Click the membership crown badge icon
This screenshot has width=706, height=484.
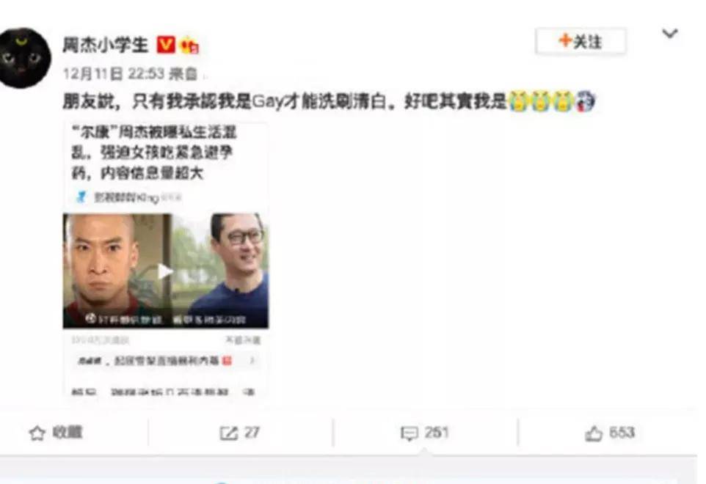(x=189, y=46)
